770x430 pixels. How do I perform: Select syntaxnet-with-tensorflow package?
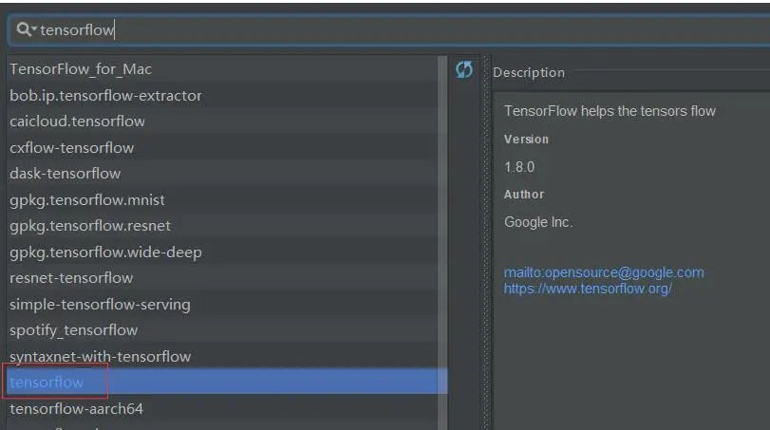(x=222, y=356)
